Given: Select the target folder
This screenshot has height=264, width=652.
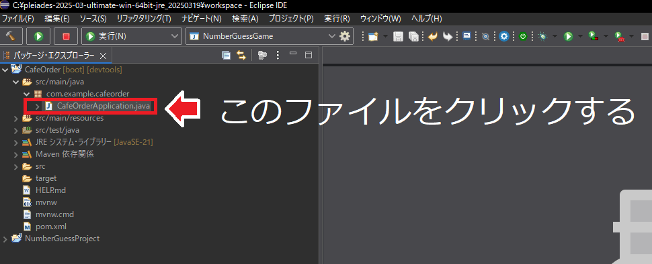Looking at the screenshot, I should point(46,178).
